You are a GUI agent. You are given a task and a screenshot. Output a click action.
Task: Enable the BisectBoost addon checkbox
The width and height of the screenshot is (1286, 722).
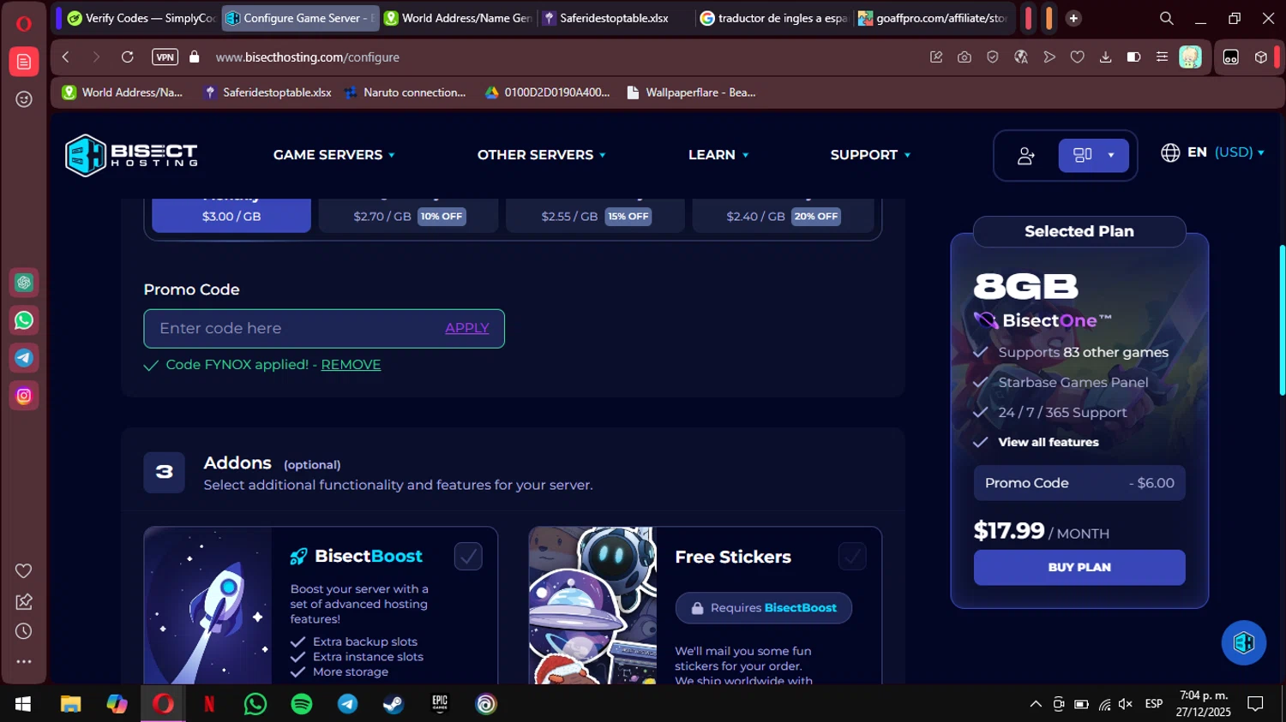468,557
